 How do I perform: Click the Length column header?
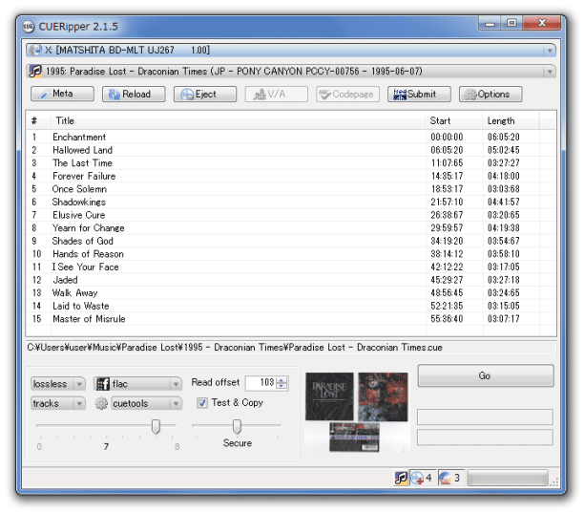tap(511, 120)
